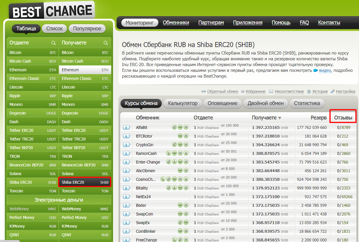Select Toncoin TON in Получаете column

[x=85, y=191]
